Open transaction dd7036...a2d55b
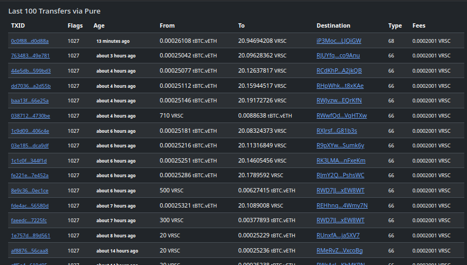 click(x=31, y=86)
